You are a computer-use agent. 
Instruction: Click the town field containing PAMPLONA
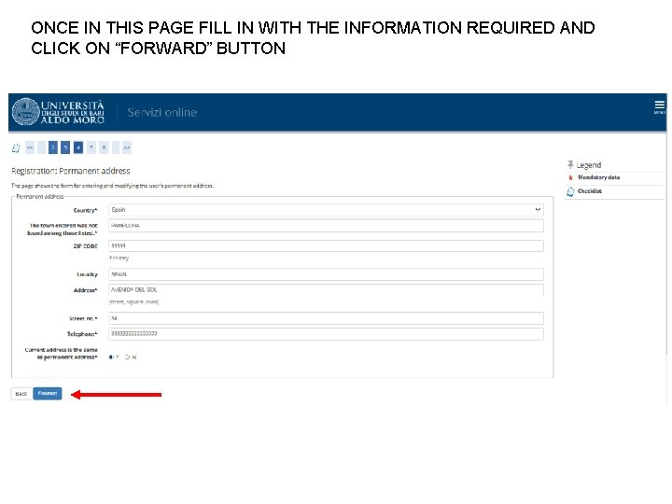[326, 226]
